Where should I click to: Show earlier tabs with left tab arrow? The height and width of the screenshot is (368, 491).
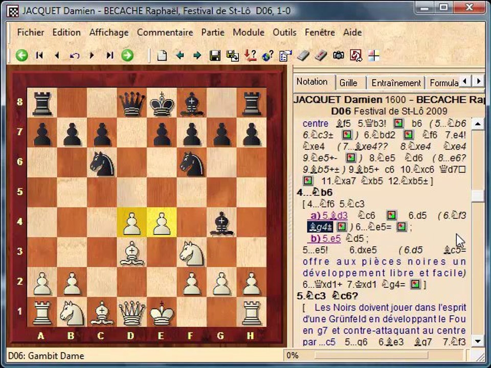pyautogui.click(x=465, y=82)
